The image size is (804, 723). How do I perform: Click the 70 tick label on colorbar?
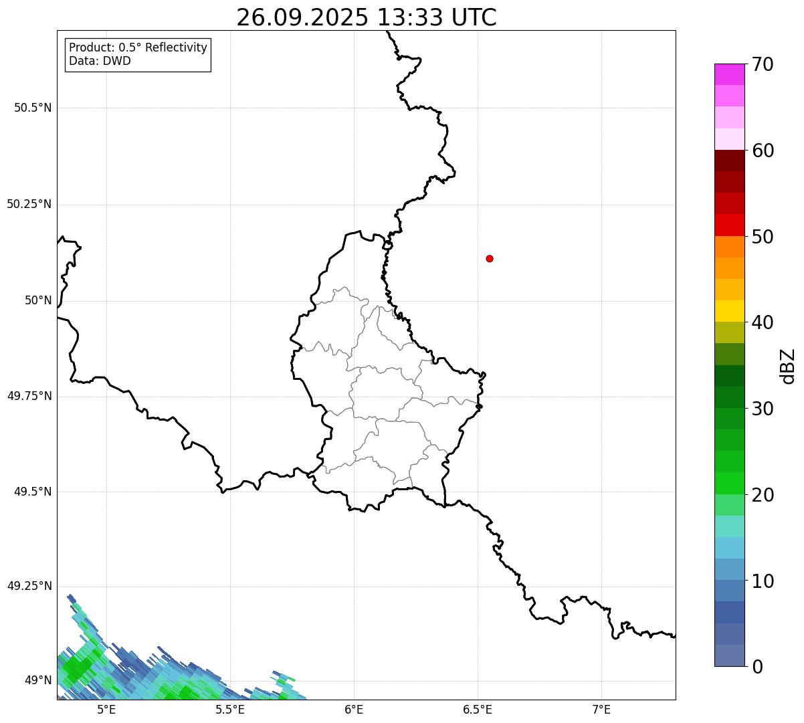(x=763, y=64)
